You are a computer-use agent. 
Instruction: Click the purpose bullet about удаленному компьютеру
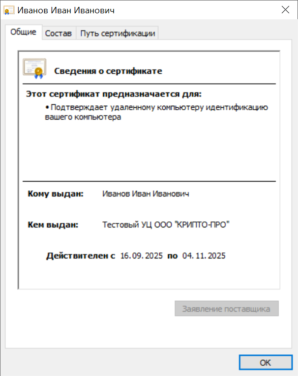[156, 112]
